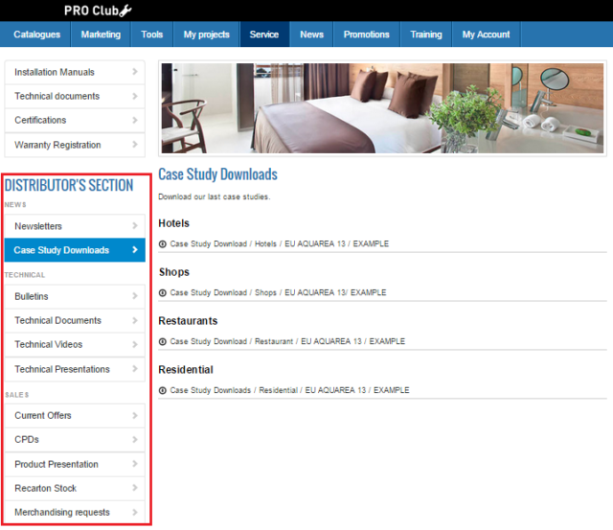Click chevron arrow on Newsletters item
The image size is (613, 530).
click(x=135, y=226)
